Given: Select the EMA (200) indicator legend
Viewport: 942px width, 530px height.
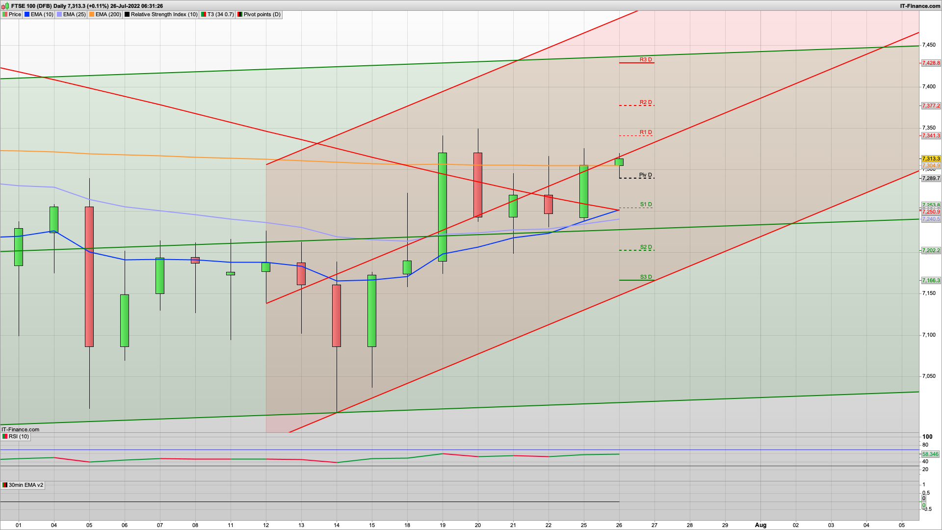Looking at the screenshot, I should coord(105,15).
